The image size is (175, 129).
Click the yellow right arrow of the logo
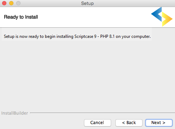point(168,19)
